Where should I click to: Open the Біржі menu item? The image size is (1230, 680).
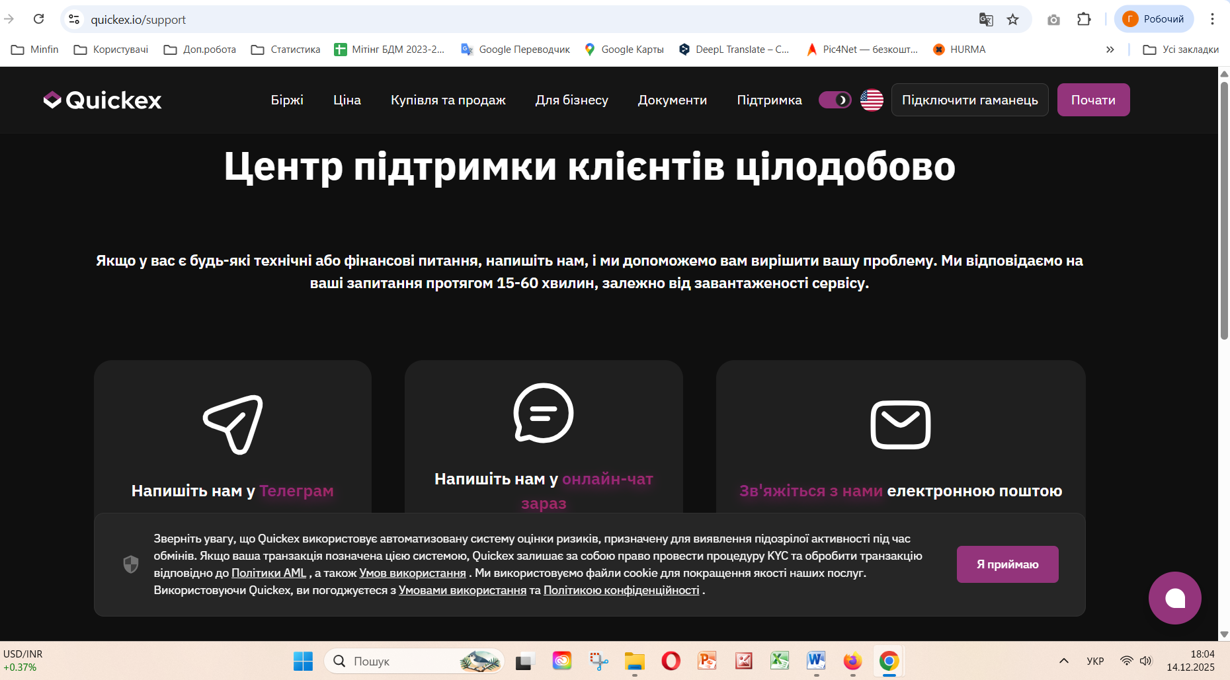(x=287, y=100)
